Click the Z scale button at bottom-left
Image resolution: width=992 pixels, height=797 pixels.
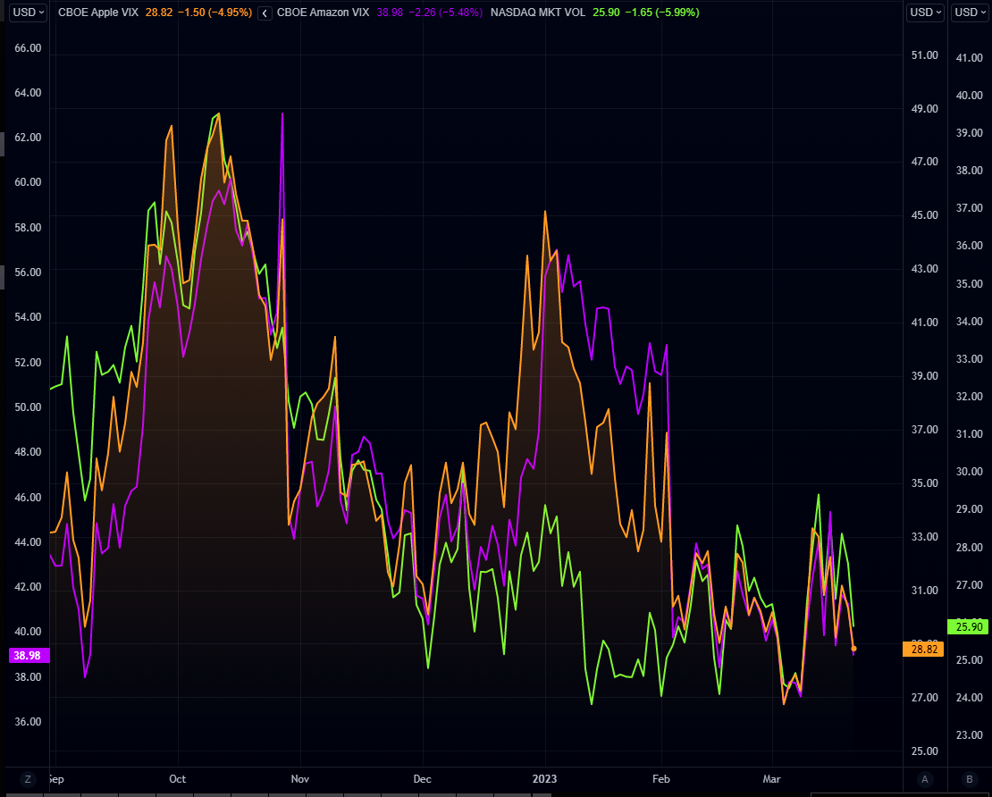pos(27,779)
